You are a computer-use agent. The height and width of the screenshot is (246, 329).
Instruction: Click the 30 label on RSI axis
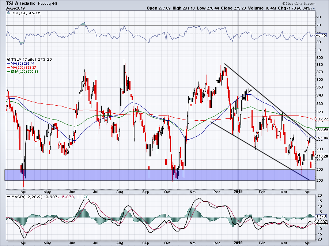point(318,42)
